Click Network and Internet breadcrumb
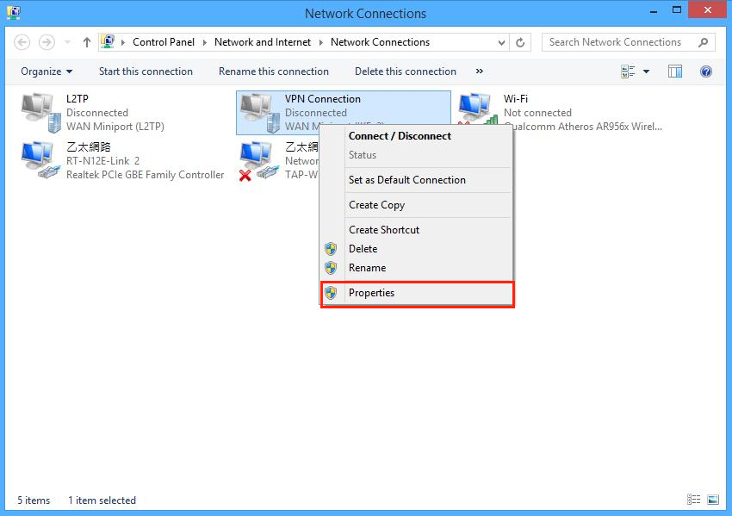The image size is (732, 516). tap(263, 42)
